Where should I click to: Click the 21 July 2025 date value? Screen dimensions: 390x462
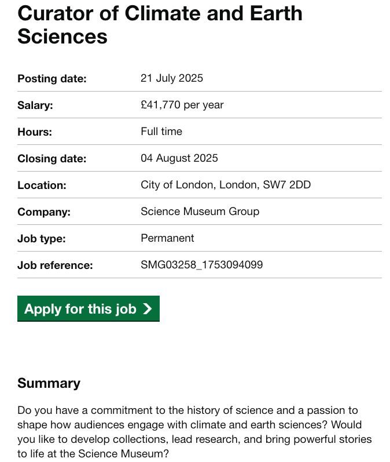coord(172,78)
